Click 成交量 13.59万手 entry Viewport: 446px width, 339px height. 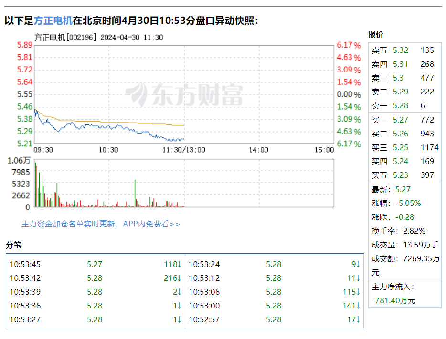[405, 245]
